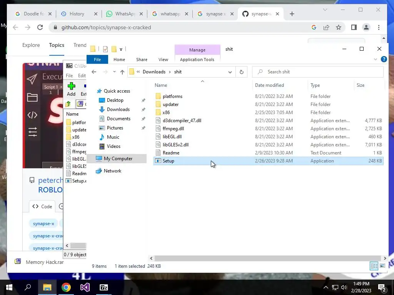394x295 pixels.
Task: Select Downloads in Quick access
Action: coord(118,109)
